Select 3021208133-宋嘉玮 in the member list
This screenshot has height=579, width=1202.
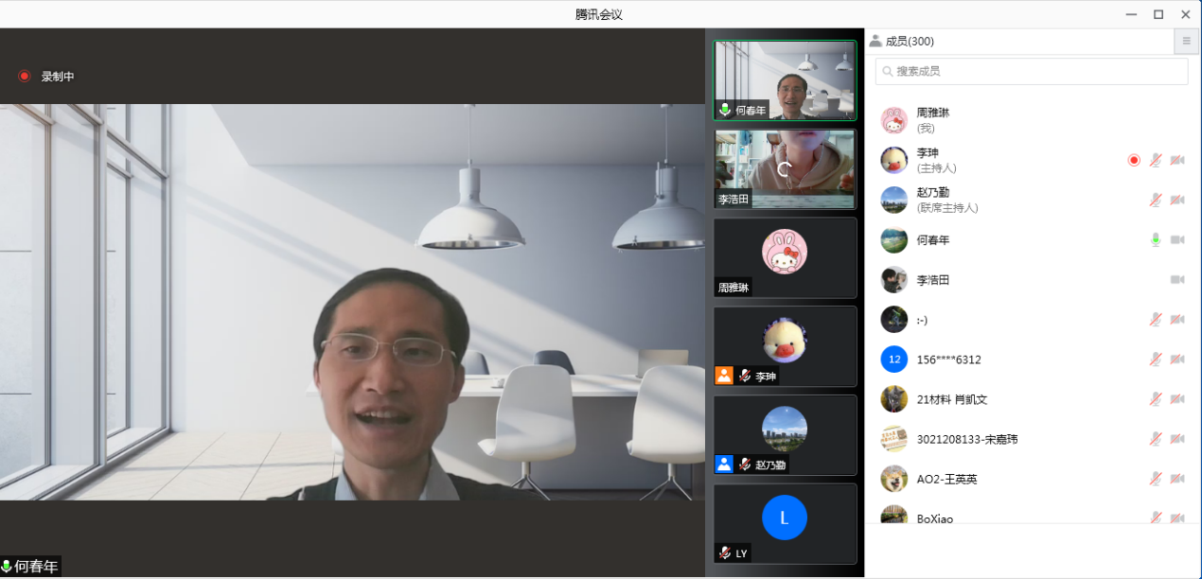coord(967,439)
